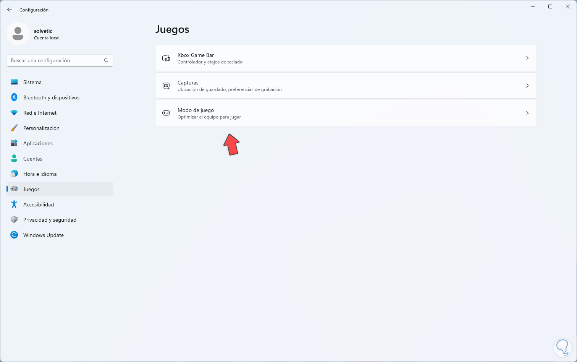The width and height of the screenshot is (577, 362).
Task: Open Sistema settings section
Action: (32, 82)
